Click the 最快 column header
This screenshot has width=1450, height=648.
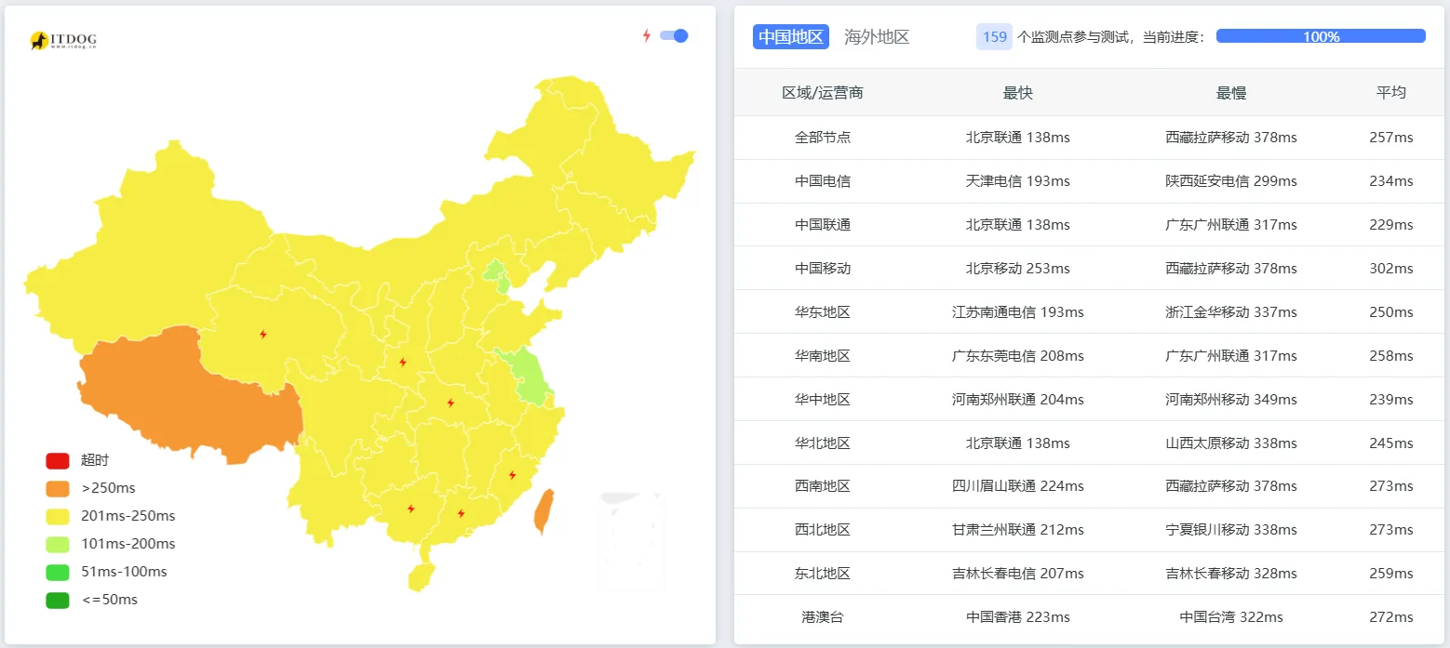click(x=1017, y=93)
